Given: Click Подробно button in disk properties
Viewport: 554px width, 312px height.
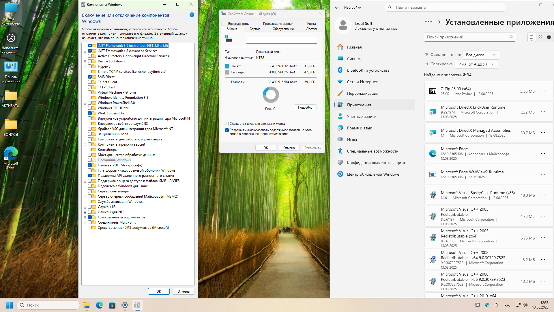Looking at the screenshot, I should (x=305, y=107).
